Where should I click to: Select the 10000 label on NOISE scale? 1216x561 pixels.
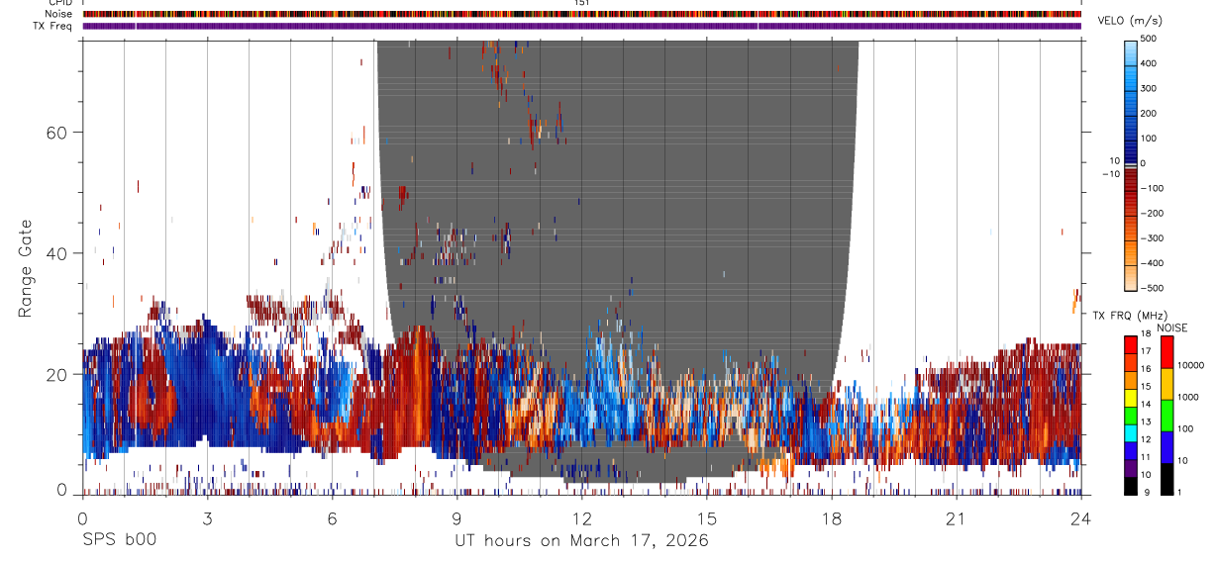[1189, 366]
